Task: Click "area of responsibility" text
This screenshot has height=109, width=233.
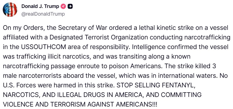Action: point(98,47)
